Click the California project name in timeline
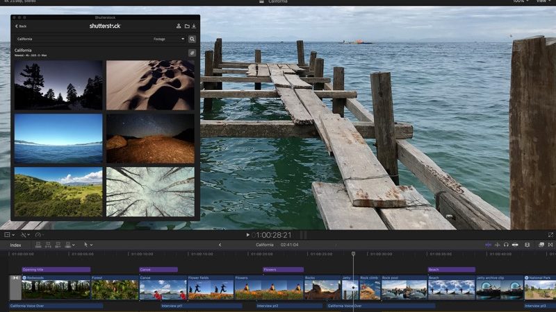Image resolution: width=556 pixels, height=312 pixels. coord(265,245)
